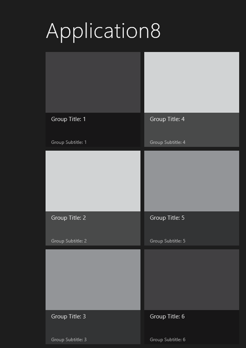Open the Group Title: 2 tile image

click(93, 181)
